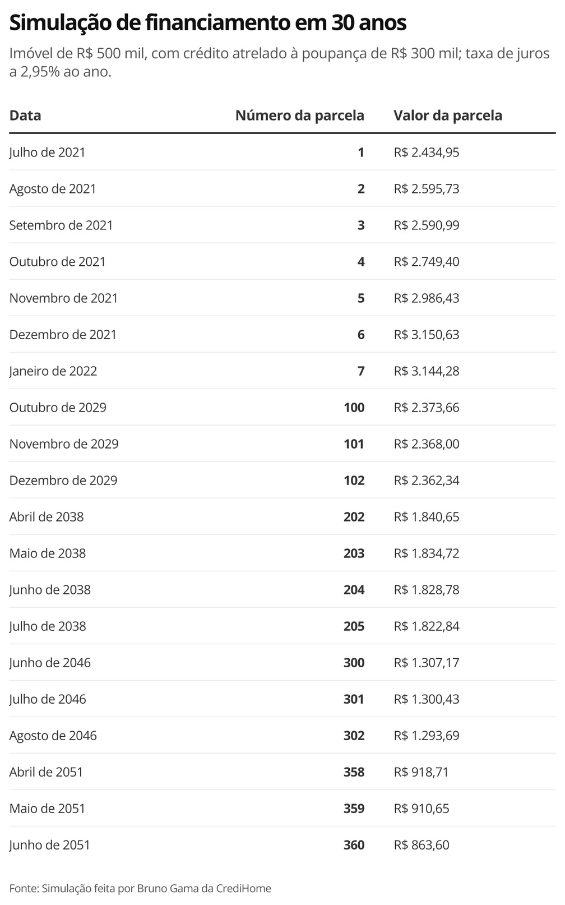Click the Fonte CrediHome source text
The height and width of the screenshot is (905, 565).
tap(140, 888)
